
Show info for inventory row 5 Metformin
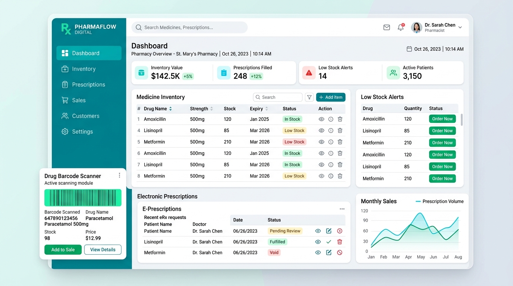[x=331, y=142]
